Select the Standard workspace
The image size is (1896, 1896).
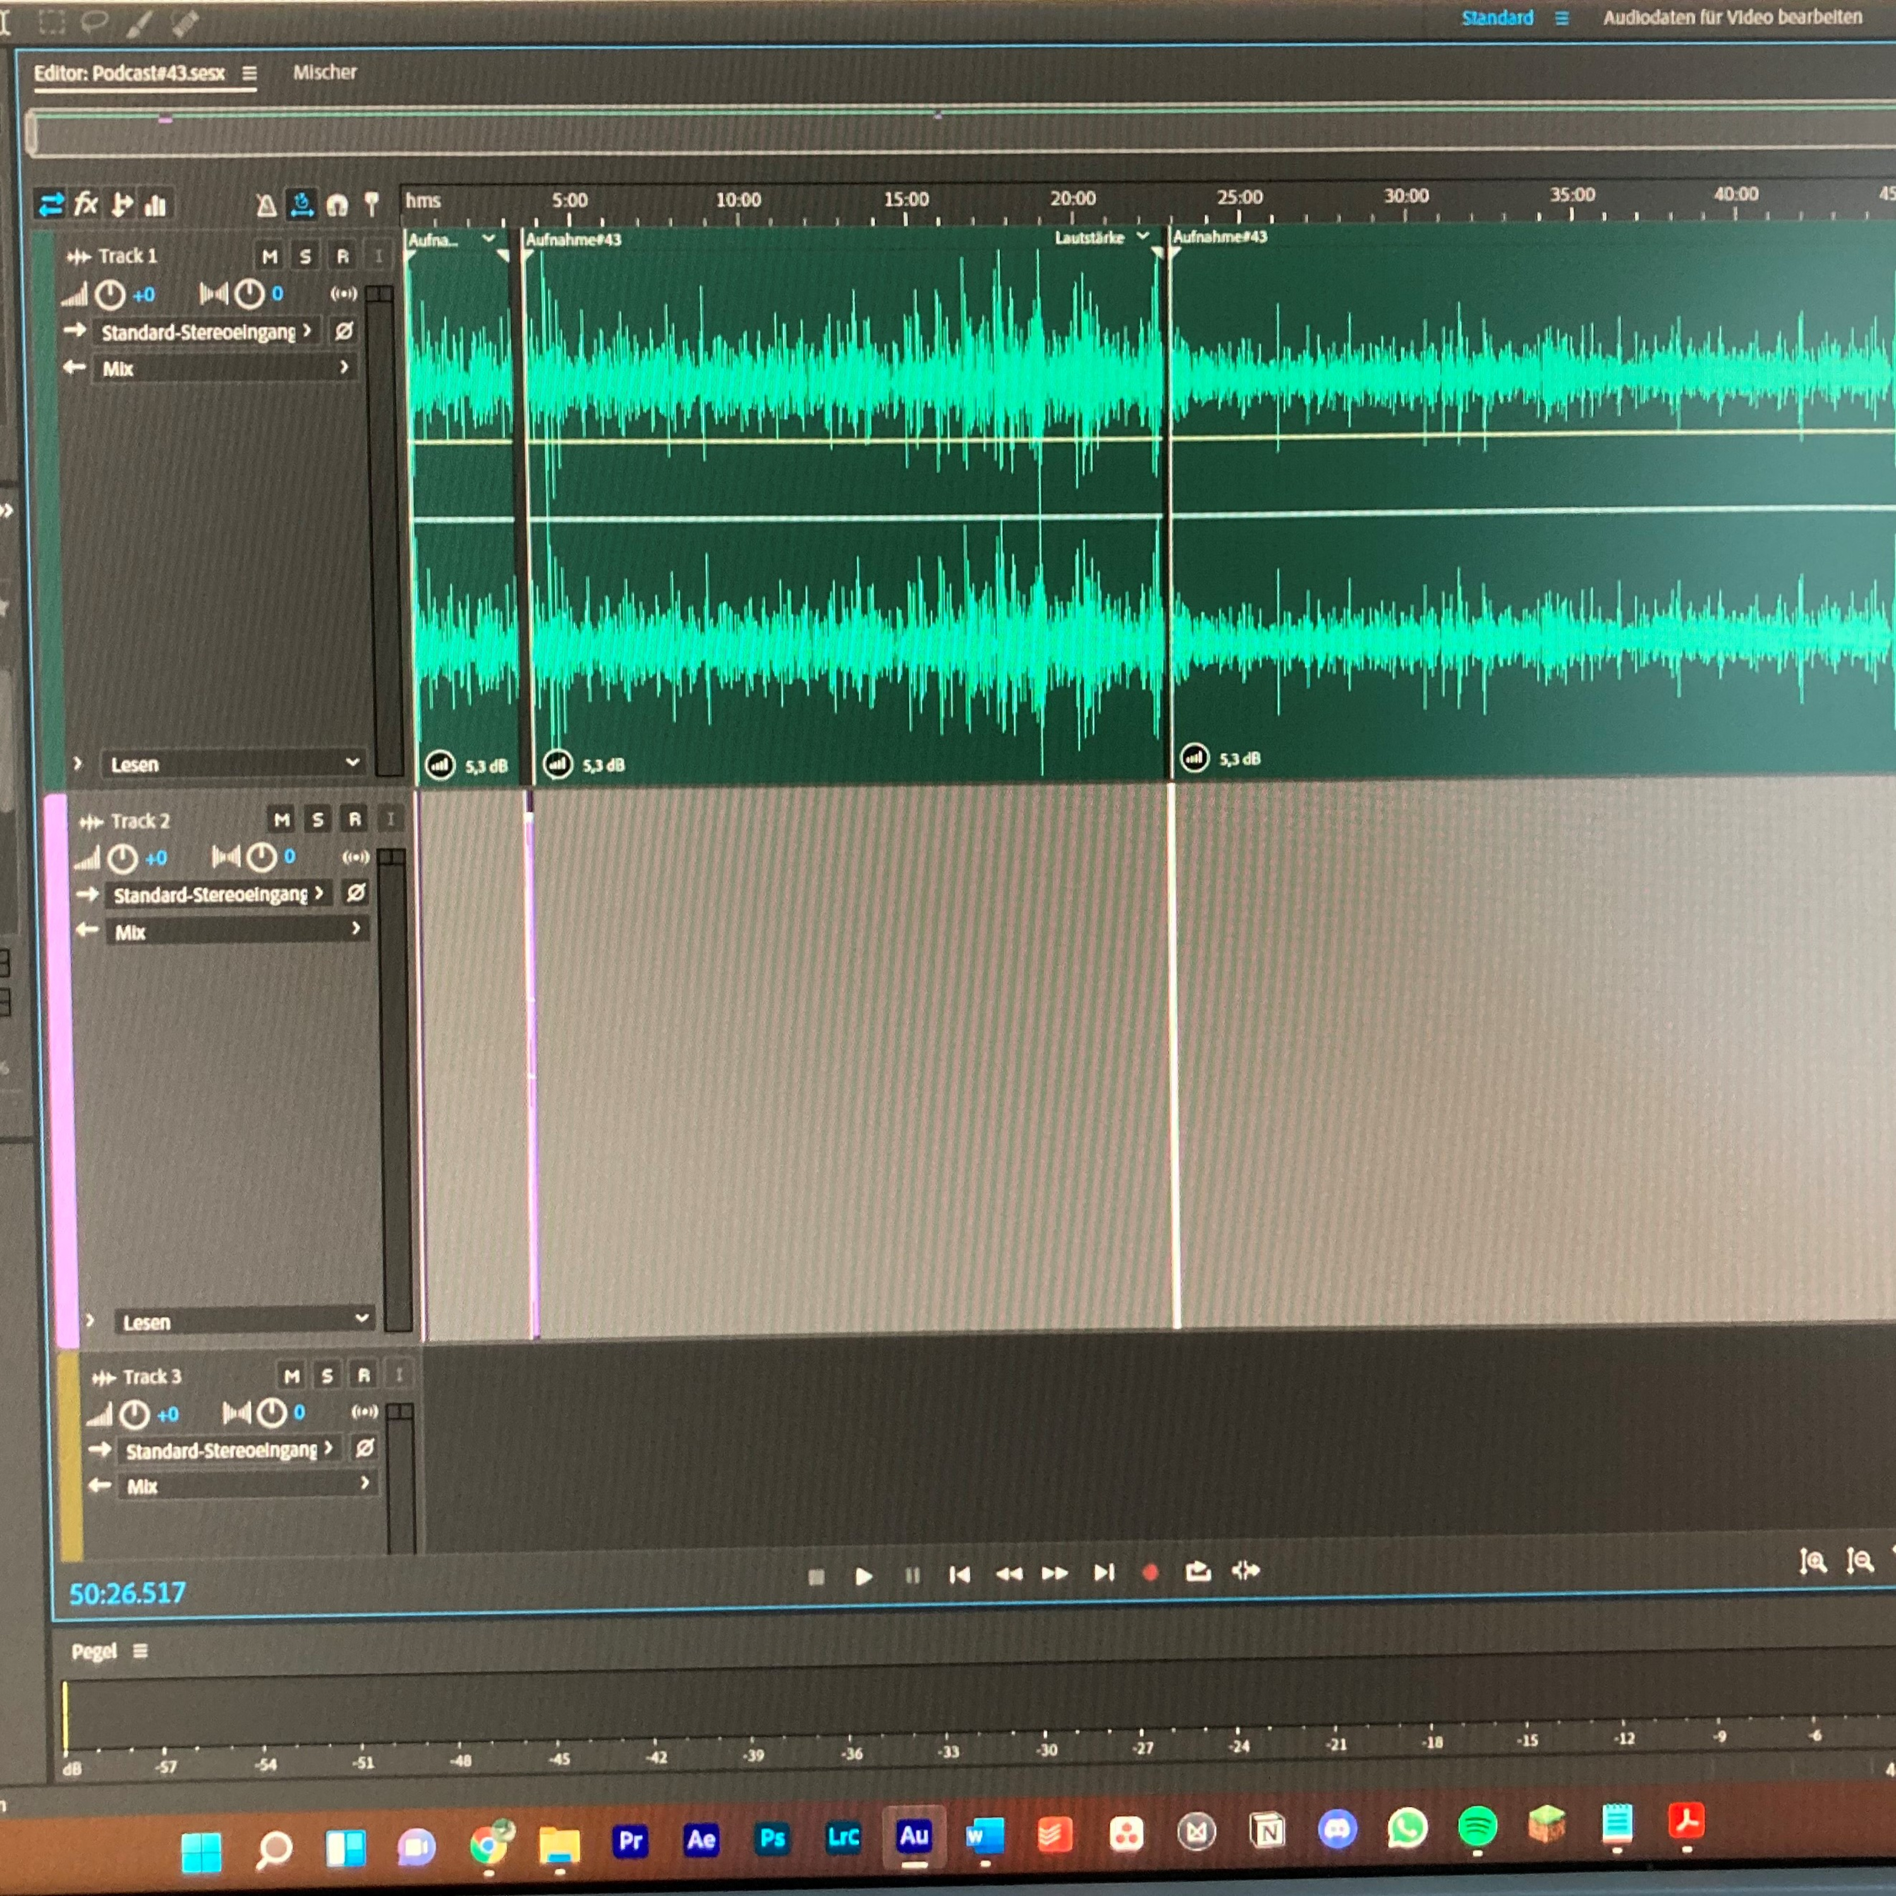tap(1497, 18)
